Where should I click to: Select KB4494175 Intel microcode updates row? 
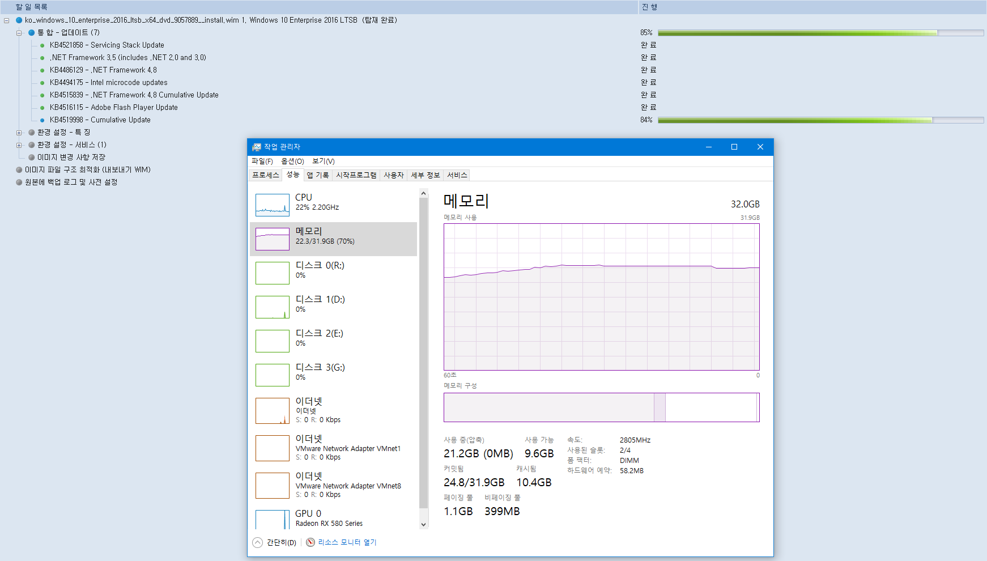click(109, 83)
